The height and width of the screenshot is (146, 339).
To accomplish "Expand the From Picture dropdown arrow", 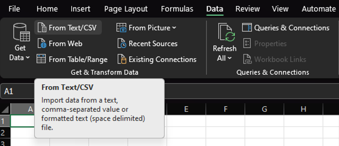I will [x=174, y=27].
